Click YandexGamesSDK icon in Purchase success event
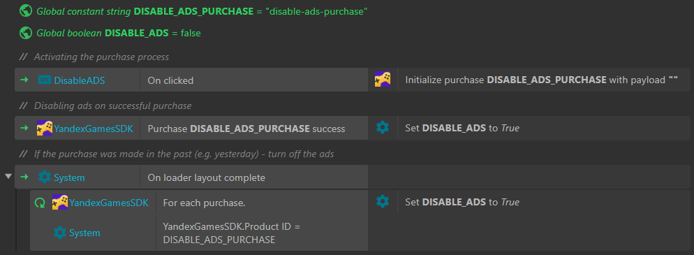 point(44,128)
